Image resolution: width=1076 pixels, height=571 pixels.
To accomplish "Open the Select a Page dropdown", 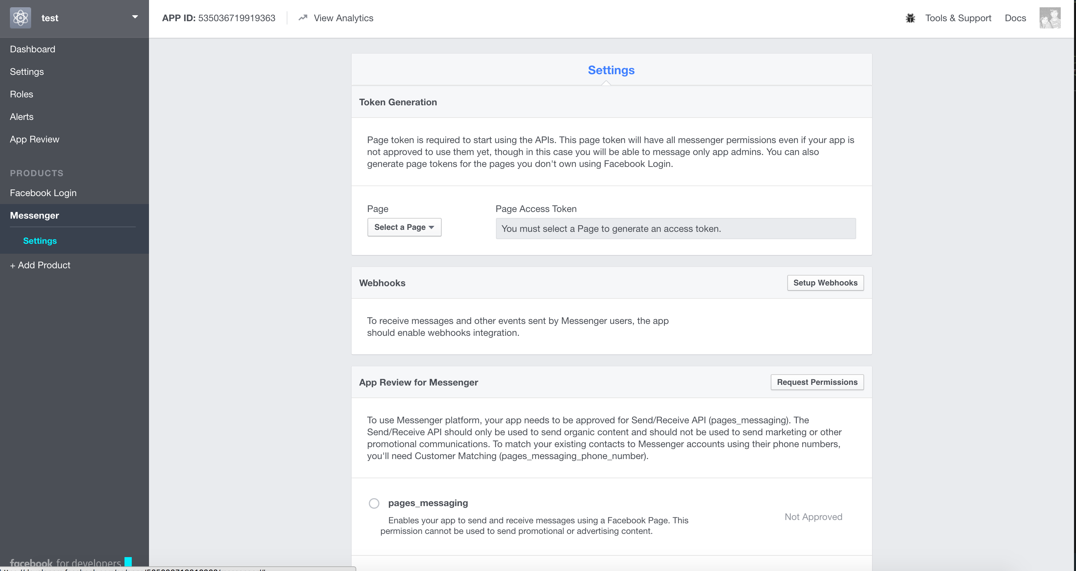I will coord(404,227).
